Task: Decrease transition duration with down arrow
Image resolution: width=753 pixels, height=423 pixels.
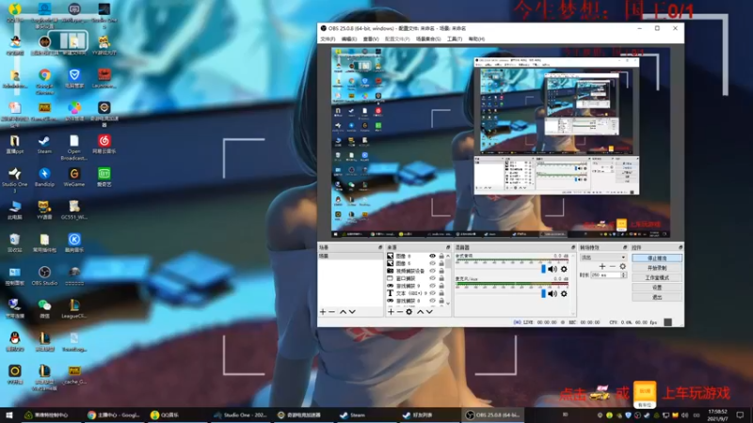Action: tap(624, 276)
